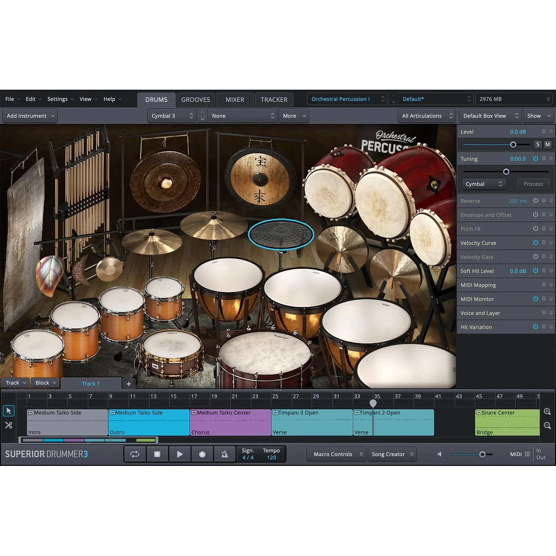Enable the Reverse effect power button

(536, 201)
